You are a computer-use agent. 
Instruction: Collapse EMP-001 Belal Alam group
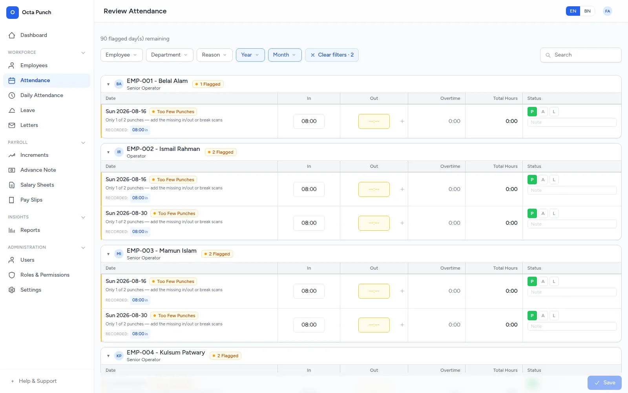[108, 84]
